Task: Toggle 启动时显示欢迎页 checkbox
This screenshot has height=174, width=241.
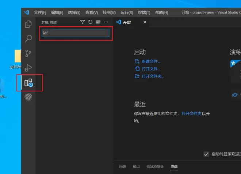Action: point(206,154)
